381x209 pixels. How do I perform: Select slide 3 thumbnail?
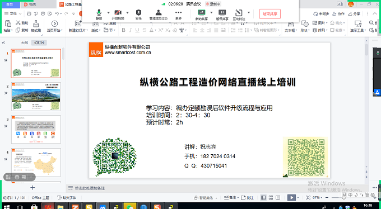[x=36, y=130]
